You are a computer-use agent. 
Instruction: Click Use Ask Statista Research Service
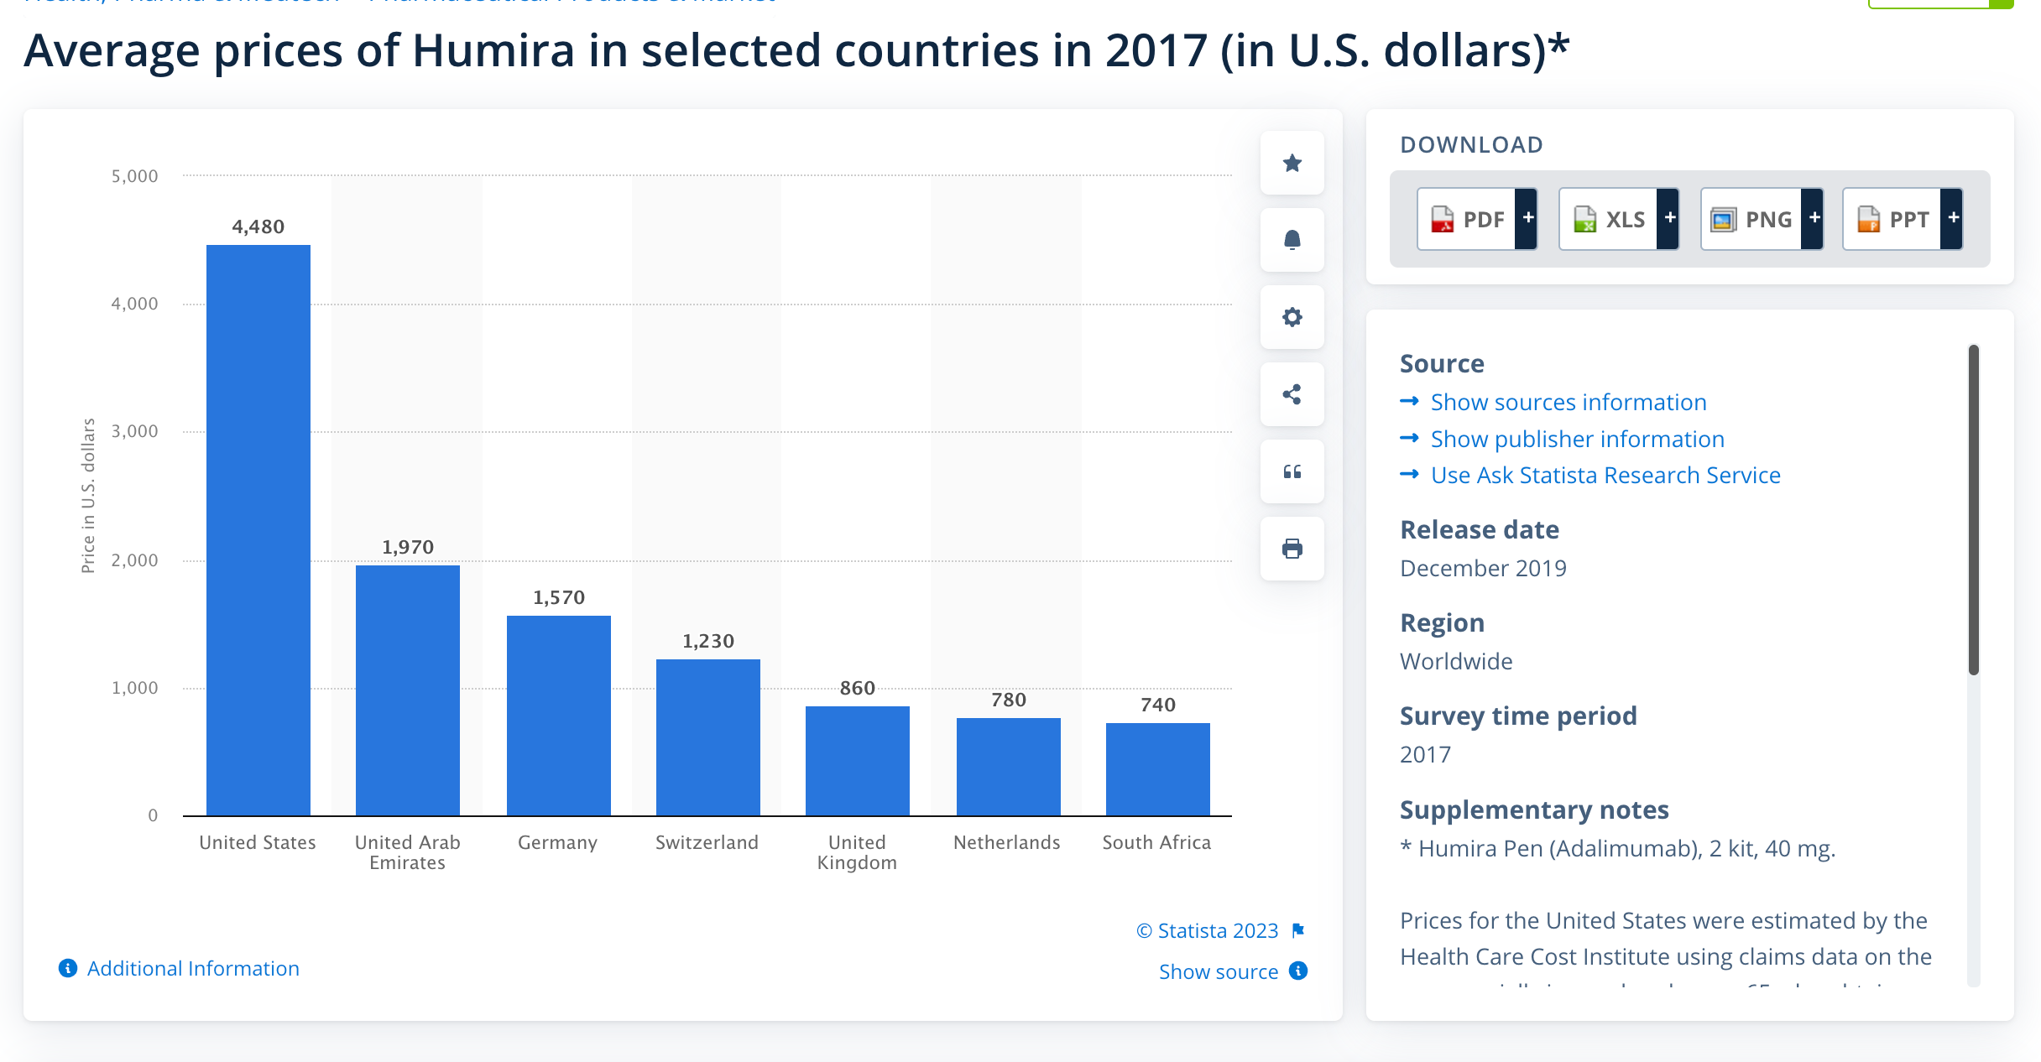(1605, 475)
